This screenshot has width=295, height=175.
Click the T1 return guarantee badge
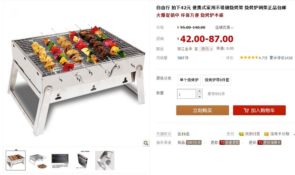[269, 143]
